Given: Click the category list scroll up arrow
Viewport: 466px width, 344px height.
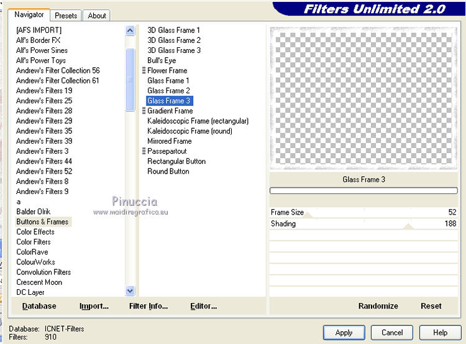Looking at the screenshot, I should click(x=130, y=30).
